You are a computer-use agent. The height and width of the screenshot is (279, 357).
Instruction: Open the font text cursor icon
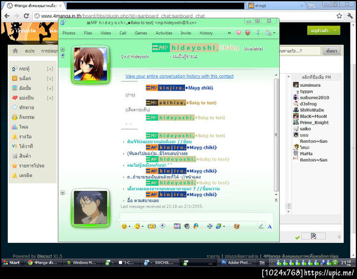coord(209,226)
